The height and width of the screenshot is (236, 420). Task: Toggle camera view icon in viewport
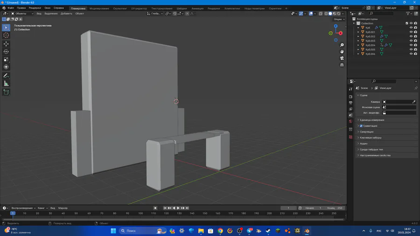[342, 58]
